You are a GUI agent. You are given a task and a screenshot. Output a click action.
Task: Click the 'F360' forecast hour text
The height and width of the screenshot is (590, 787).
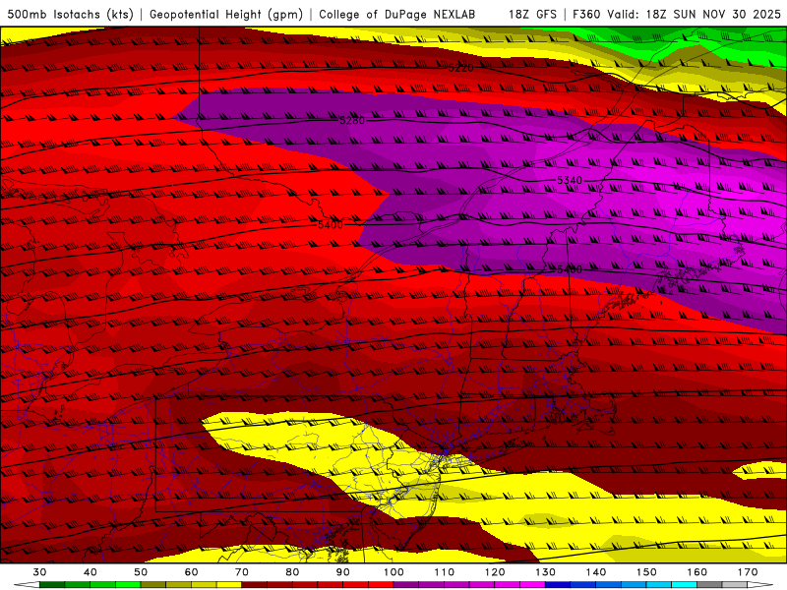[586, 14]
